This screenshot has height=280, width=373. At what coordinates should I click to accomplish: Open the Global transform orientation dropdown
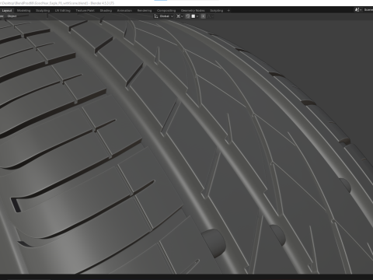164,16
